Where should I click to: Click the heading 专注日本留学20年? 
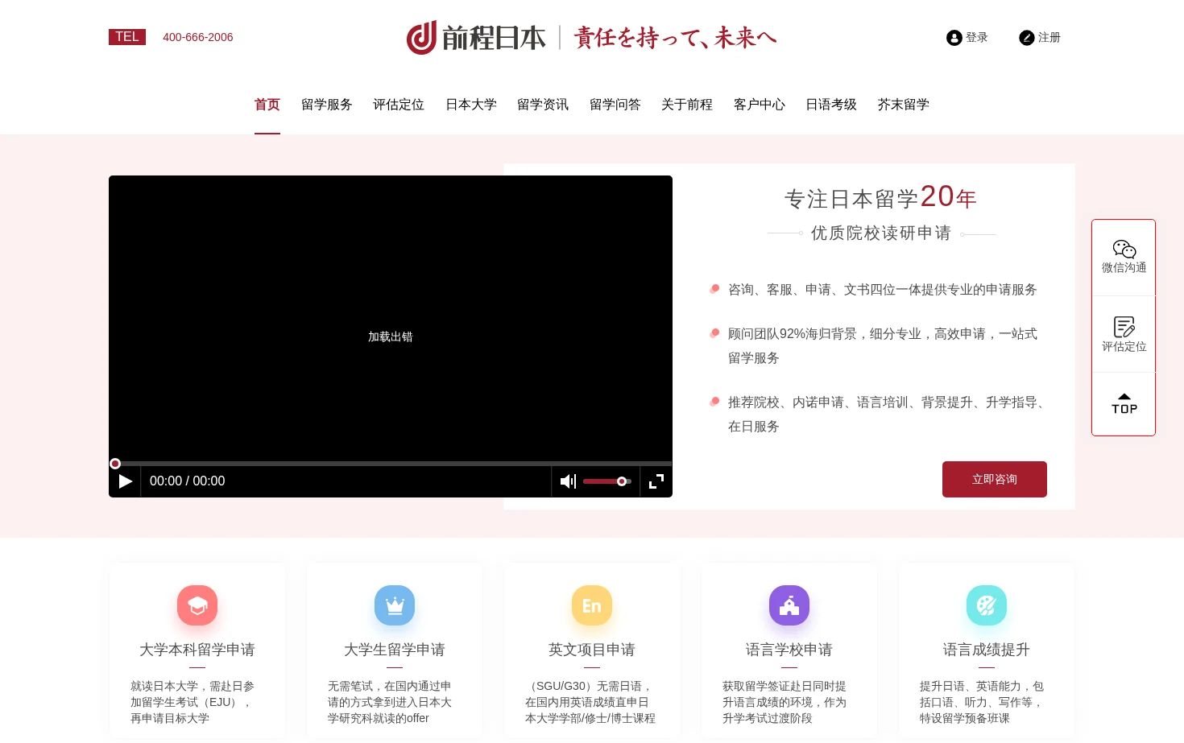[880, 197]
